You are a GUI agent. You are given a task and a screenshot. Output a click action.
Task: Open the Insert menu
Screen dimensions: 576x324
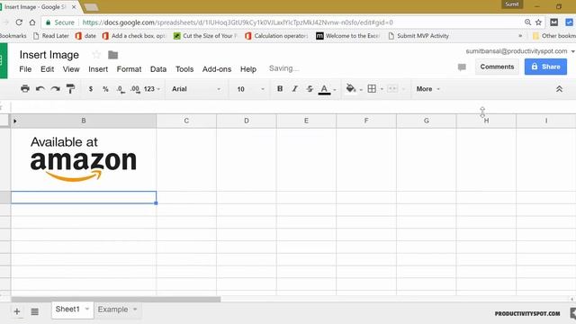coord(98,69)
